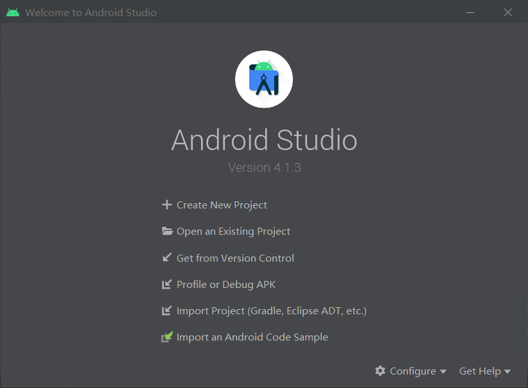Select Get from Version Control
Screen dimensions: 528x388
tap(235, 258)
